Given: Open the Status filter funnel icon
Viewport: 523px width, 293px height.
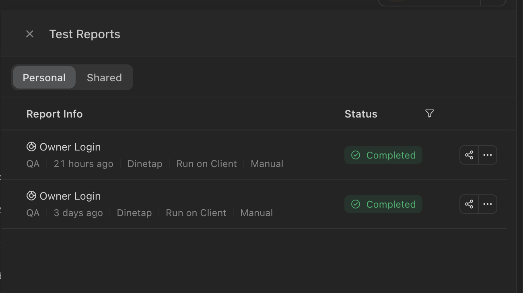Looking at the screenshot, I should point(429,114).
